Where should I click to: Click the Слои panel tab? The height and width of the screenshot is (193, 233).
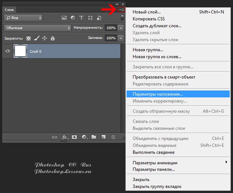(x=9, y=9)
